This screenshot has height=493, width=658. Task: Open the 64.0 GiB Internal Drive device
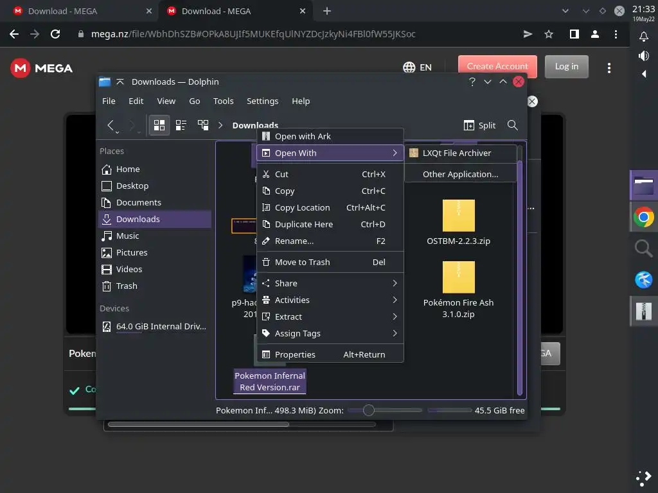click(155, 327)
